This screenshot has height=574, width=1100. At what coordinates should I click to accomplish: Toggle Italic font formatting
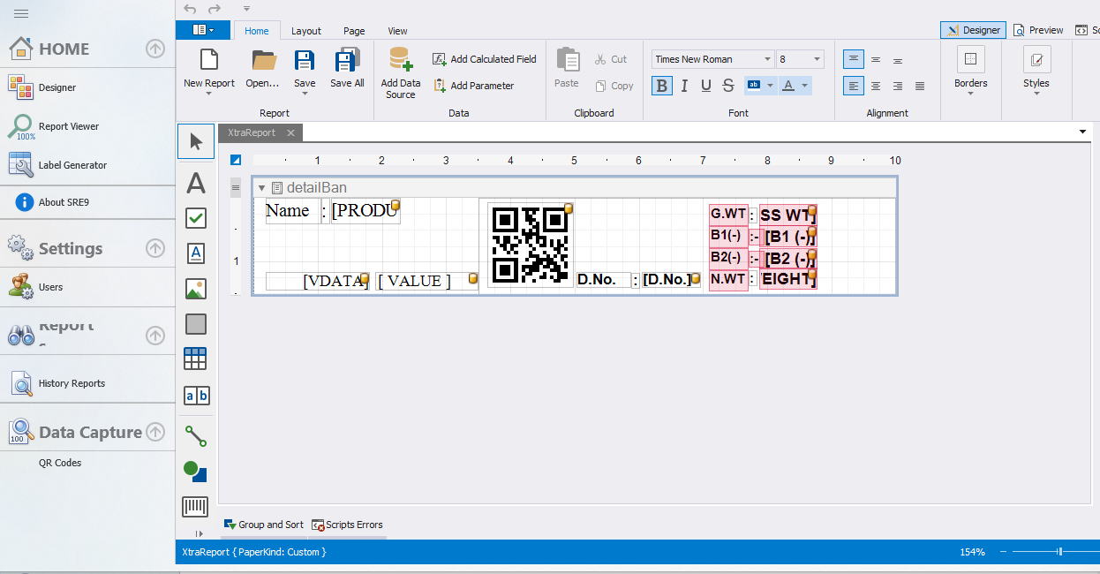tap(684, 86)
